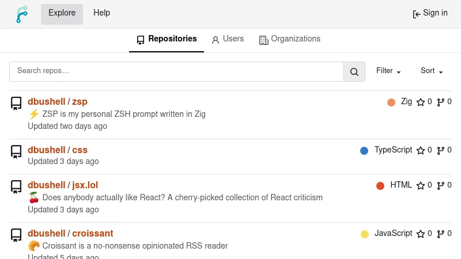Click the star icon on the zsp repo

pyautogui.click(x=421, y=102)
